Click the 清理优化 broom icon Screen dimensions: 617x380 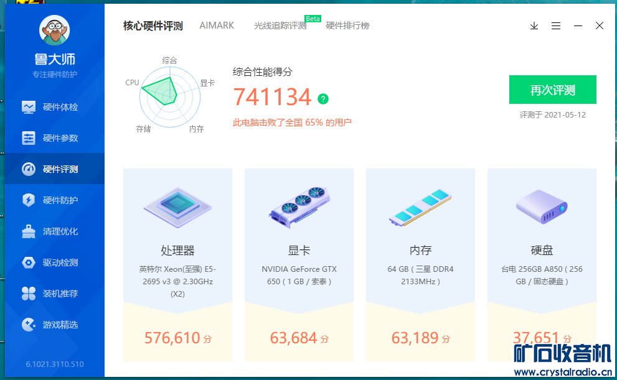pyautogui.click(x=29, y=231)
